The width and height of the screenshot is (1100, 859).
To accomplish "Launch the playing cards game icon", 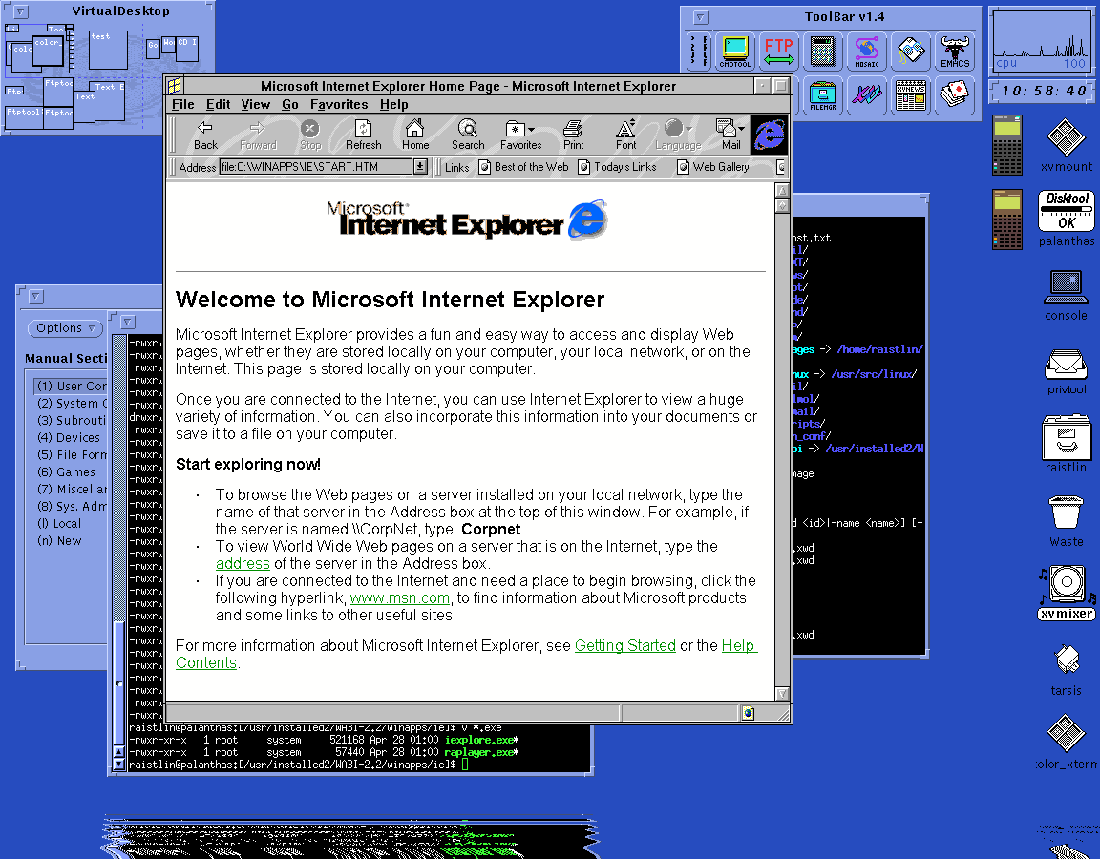I will tap(955, 95).
